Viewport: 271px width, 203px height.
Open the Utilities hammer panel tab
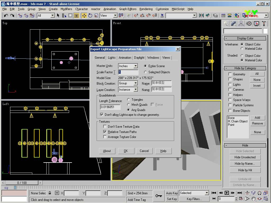click(x=264, y=24)
